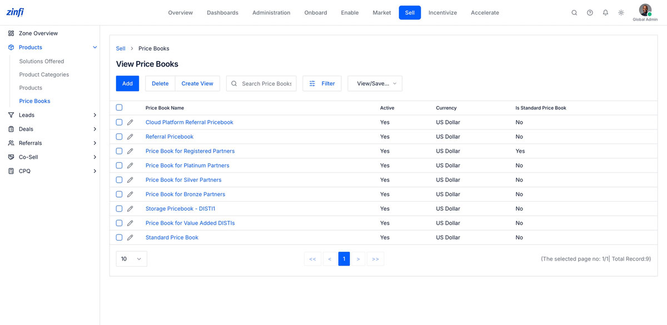The height and width of the screenshot is (325, 667).
Task: Click the Create View button
Action: click(x=197, y=84)
